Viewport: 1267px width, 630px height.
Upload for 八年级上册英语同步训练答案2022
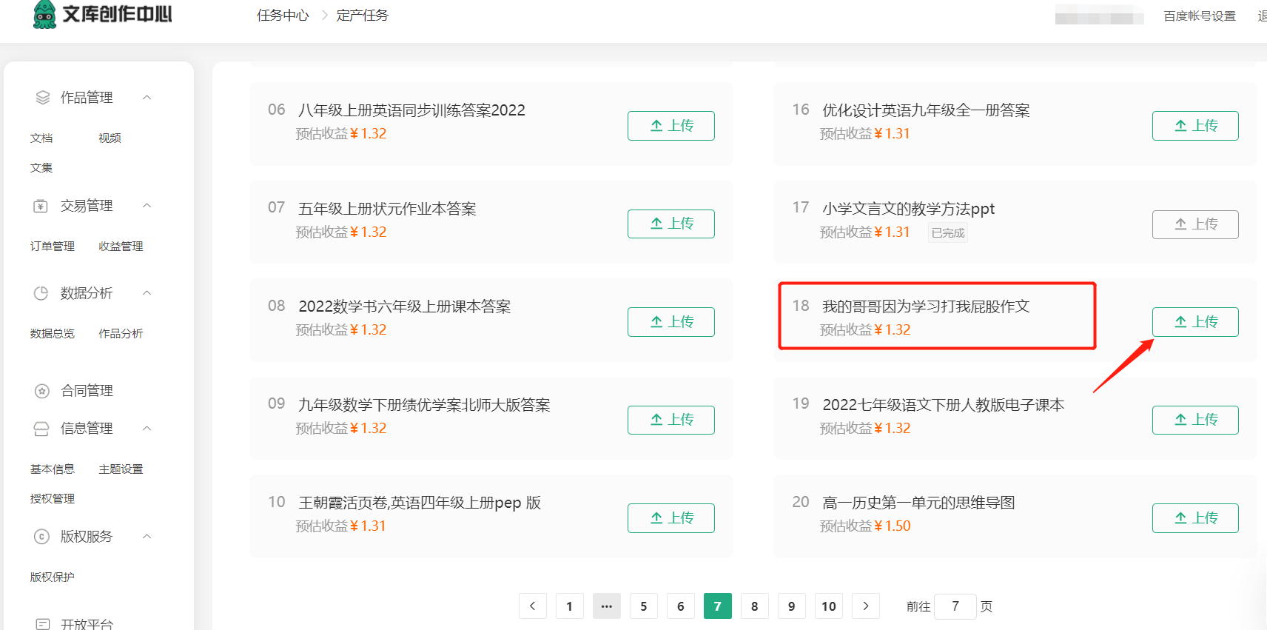tap(671, 126)
